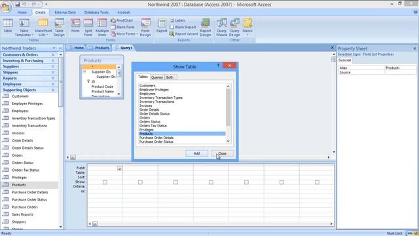The image size is (419, 236).
Task: Select the Invoices table in navigation pane
Action: [x=18, y=133]
